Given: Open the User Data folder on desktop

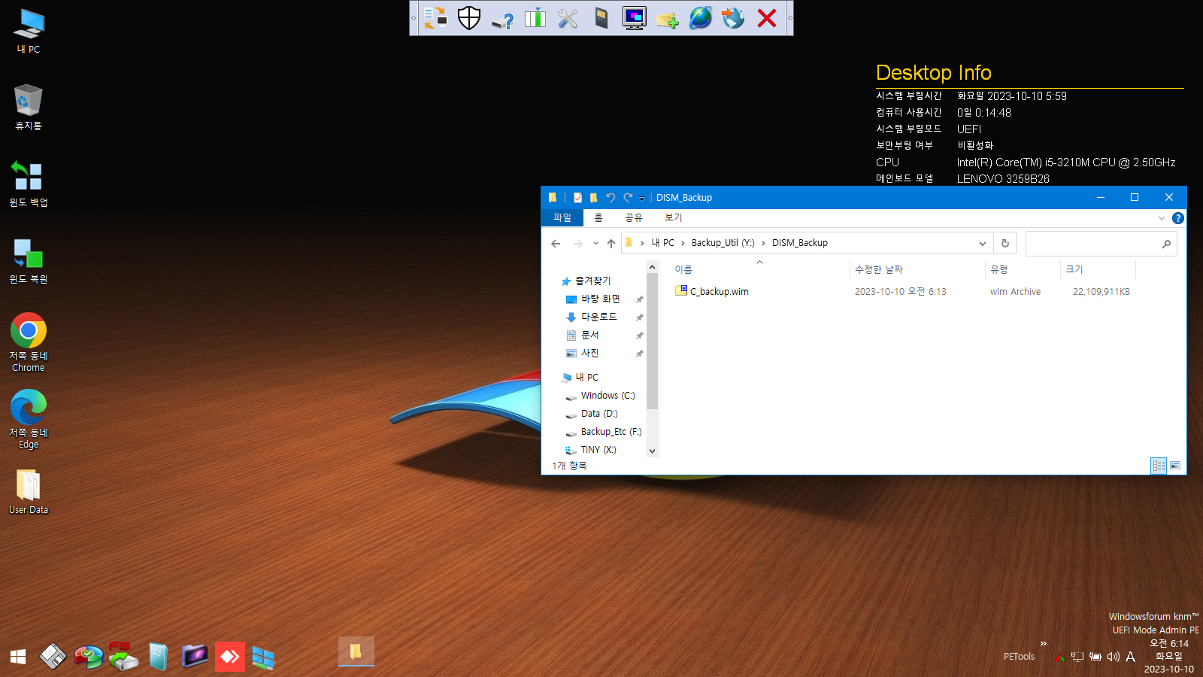Looking at the screenshot, I should pyautogui.click(x=29, y=491).
